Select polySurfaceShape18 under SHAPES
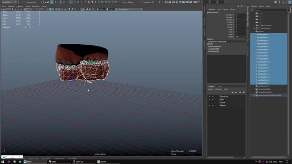Viewport: 292px width, 164px height. click(217, 41)
